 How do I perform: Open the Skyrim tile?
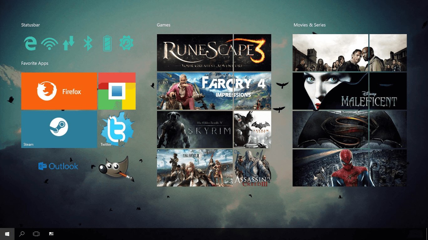pyautogui.click(x=195, y=129)
